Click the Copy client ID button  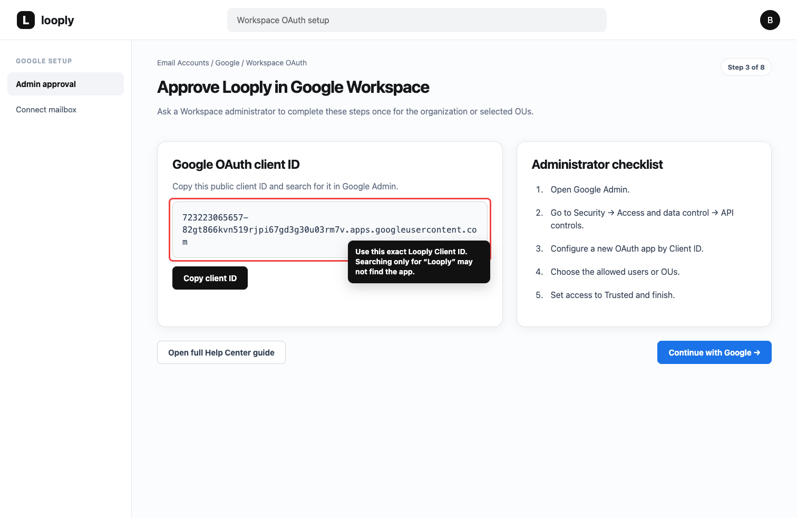pos(210,278)
